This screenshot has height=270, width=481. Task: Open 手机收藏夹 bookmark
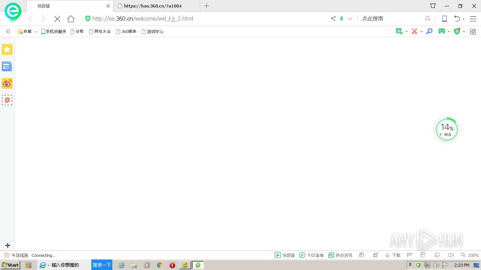click(x=53, y=31)
